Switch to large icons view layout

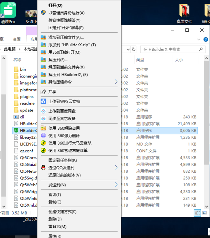click(x=204, y=213)
